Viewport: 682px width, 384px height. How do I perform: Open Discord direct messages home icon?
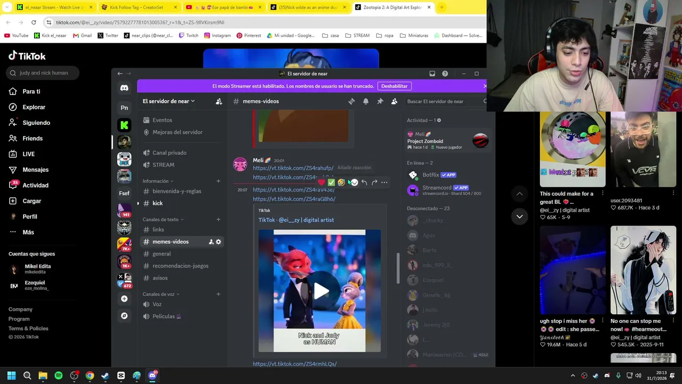(x=124, y=88)
